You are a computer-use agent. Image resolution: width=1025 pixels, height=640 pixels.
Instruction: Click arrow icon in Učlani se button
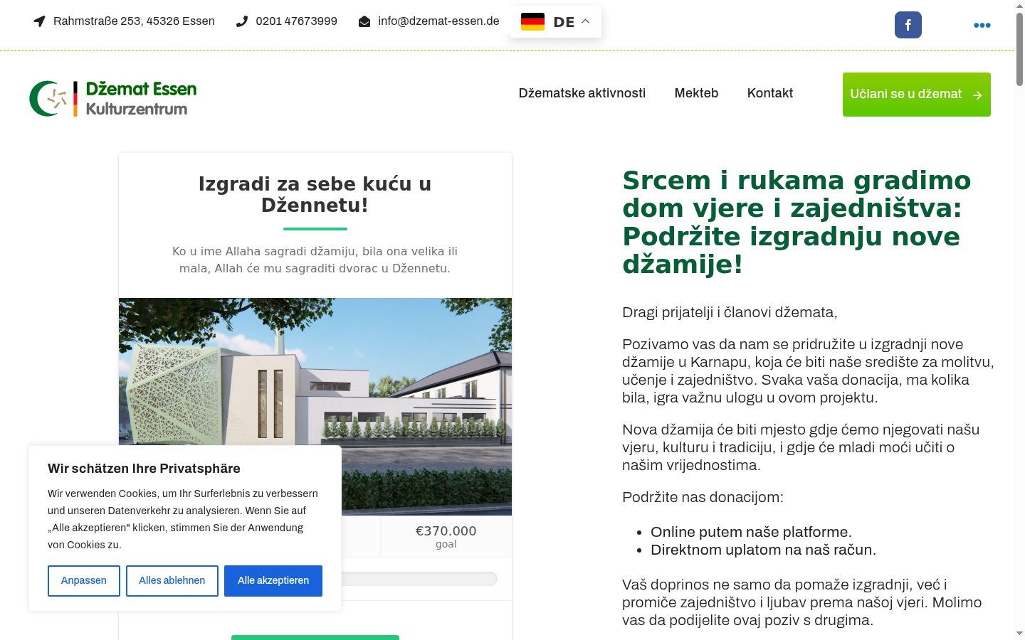pyautogui.click(x=977, y=95)
